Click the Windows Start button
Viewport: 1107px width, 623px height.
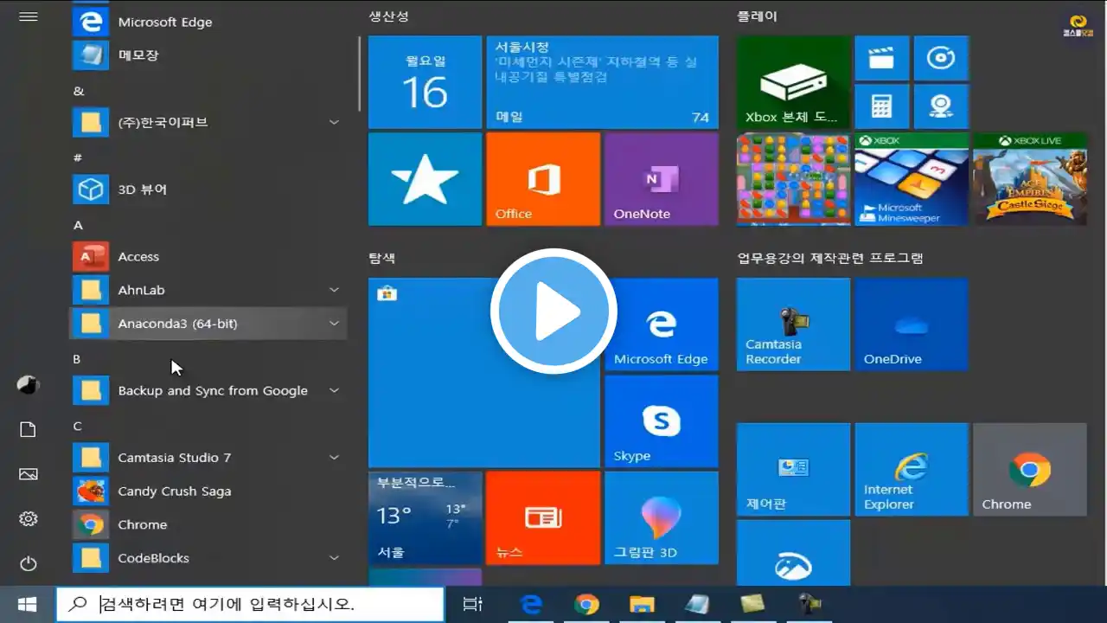pos(28,604)
